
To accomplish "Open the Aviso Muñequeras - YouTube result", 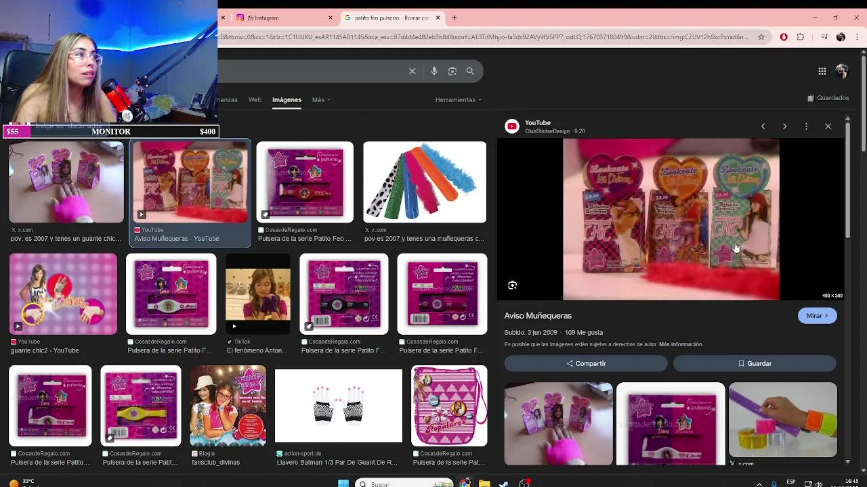I will pyautogui.click(x=190, y=193).
